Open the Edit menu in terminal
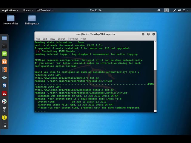 click(45, 39)
